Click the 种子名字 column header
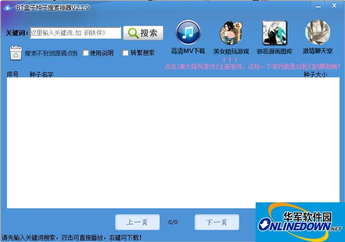This screenshot has width=345, height=242. (41, 74)
